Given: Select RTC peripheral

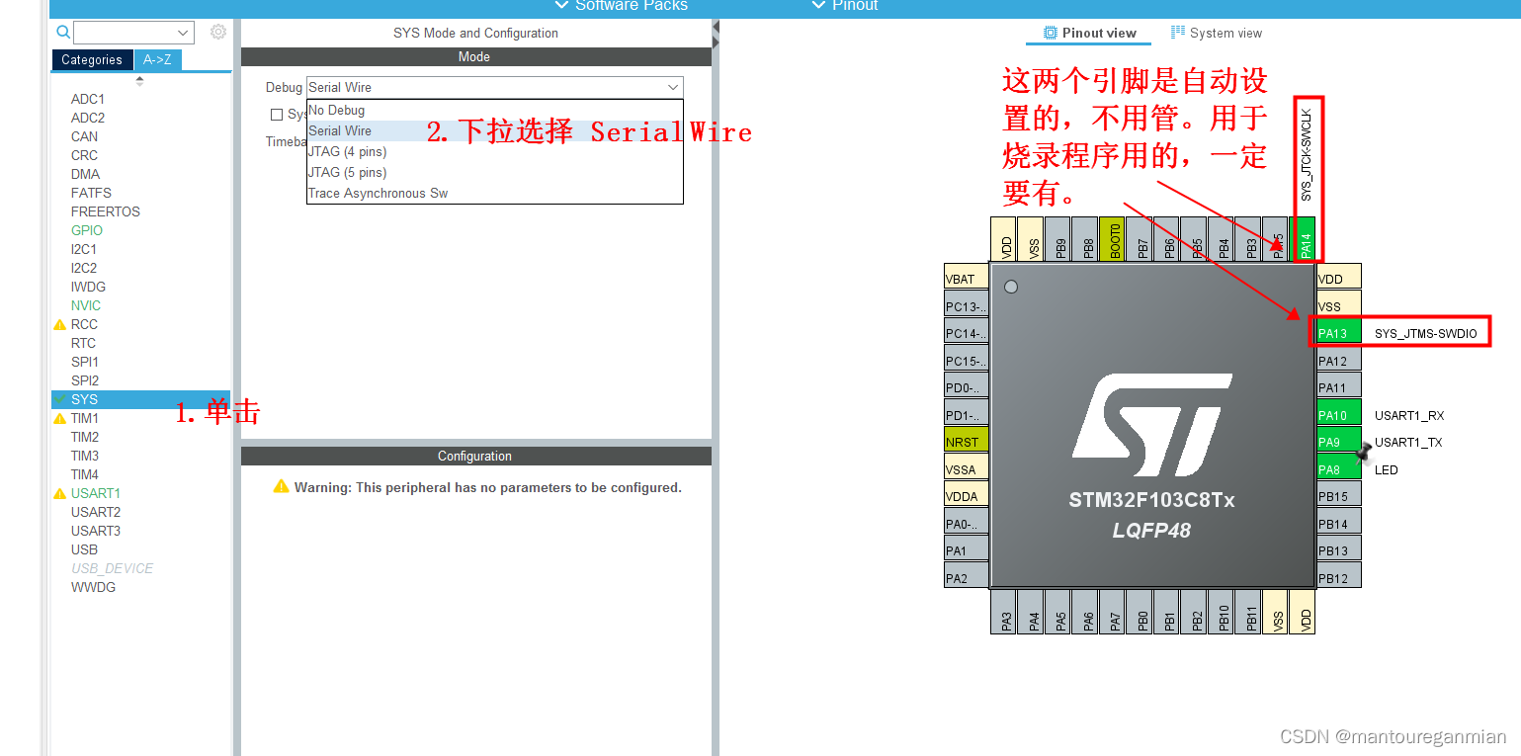Looking at the screenshot, I should (x=83, y=343).
